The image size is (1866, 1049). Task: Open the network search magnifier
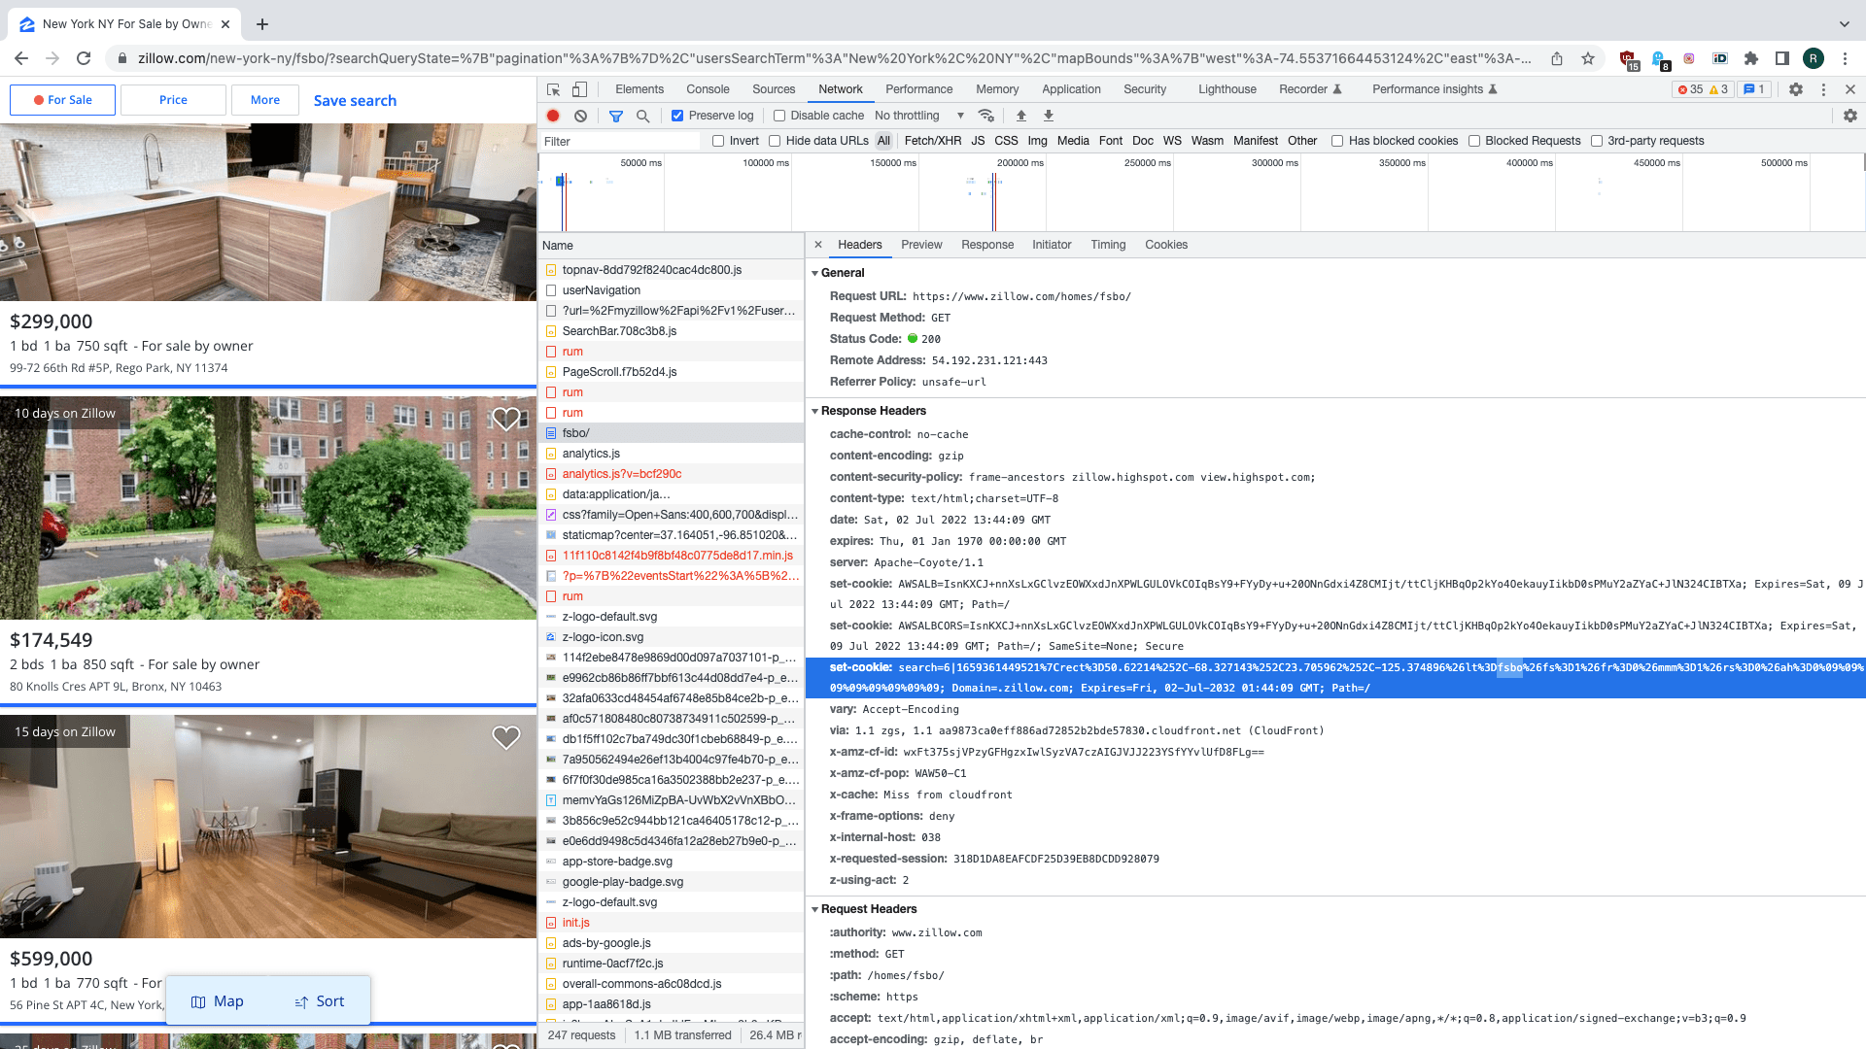click(x=642, y=115)
